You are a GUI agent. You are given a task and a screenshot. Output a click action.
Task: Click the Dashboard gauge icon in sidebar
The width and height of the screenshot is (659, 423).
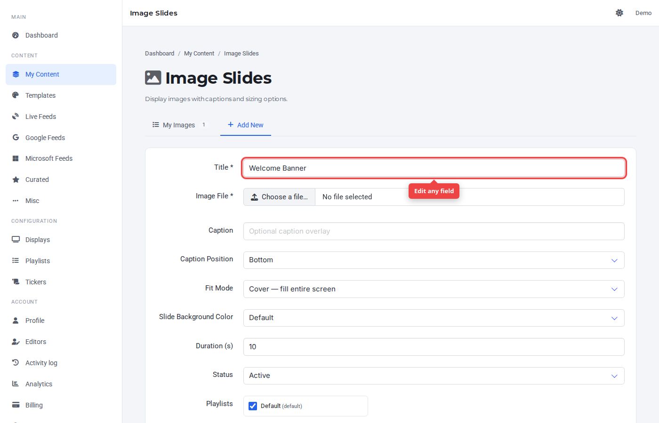(x=16, y=35)
